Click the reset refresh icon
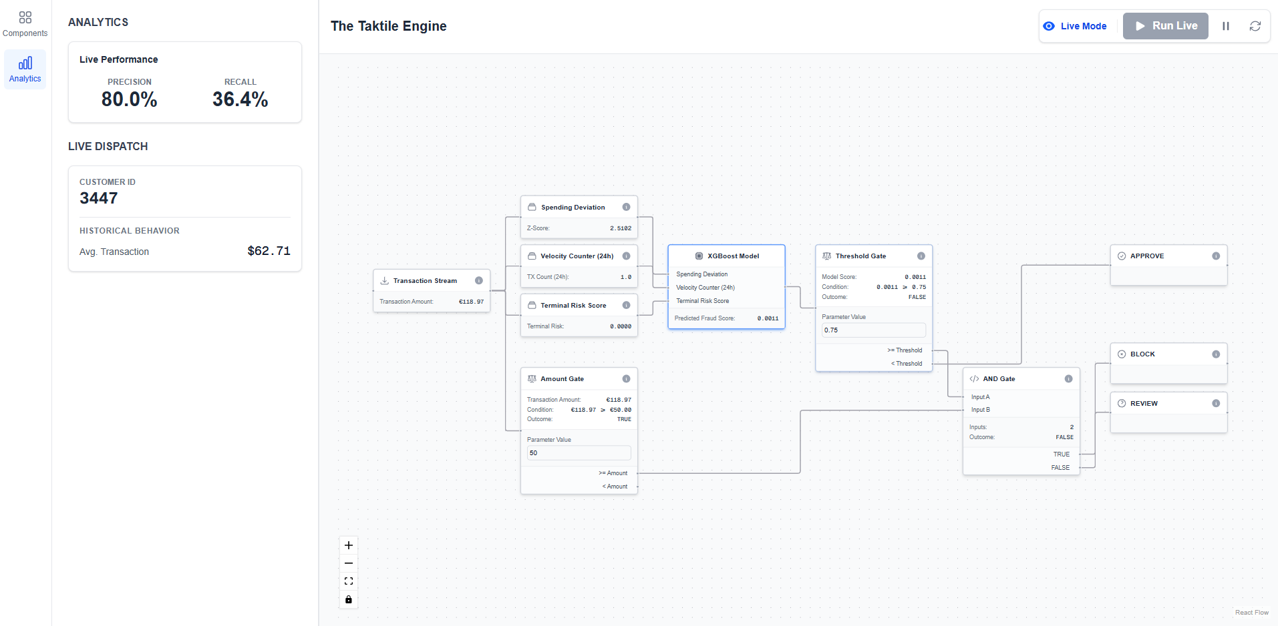Image resolution: width=1278 pixels, height=626 pixels. tap(1255, 26)
